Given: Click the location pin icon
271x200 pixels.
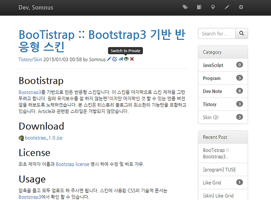Looking at the screenshot, I should pyautogui.click(x=213, y=7).
